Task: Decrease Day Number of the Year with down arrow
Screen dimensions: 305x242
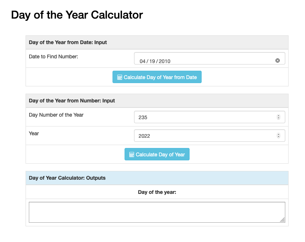Action: click(x=279, y=118)
